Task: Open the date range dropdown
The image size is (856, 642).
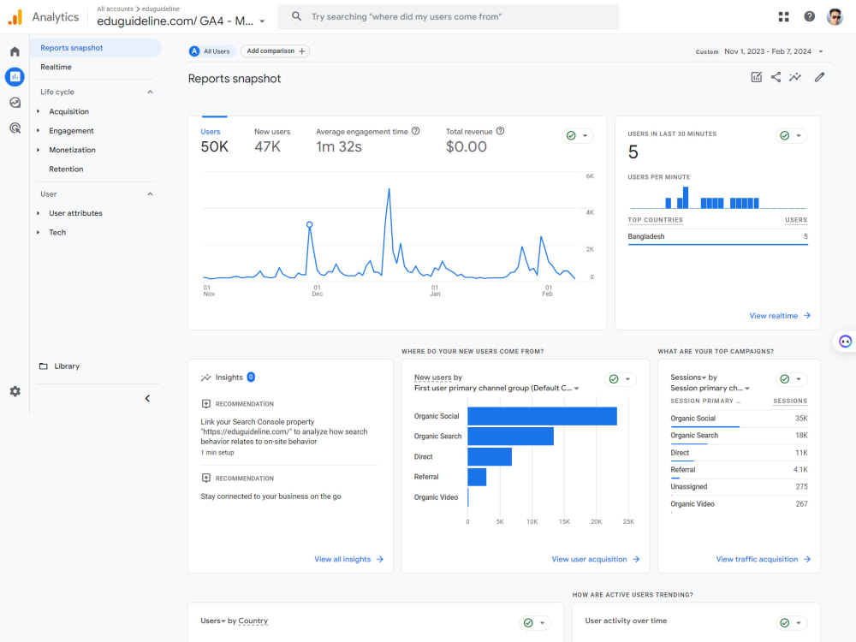Action: coord(821,51)
